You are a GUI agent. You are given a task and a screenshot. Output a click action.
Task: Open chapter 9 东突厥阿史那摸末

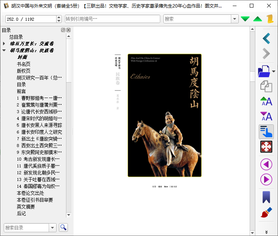pos(39,152)
